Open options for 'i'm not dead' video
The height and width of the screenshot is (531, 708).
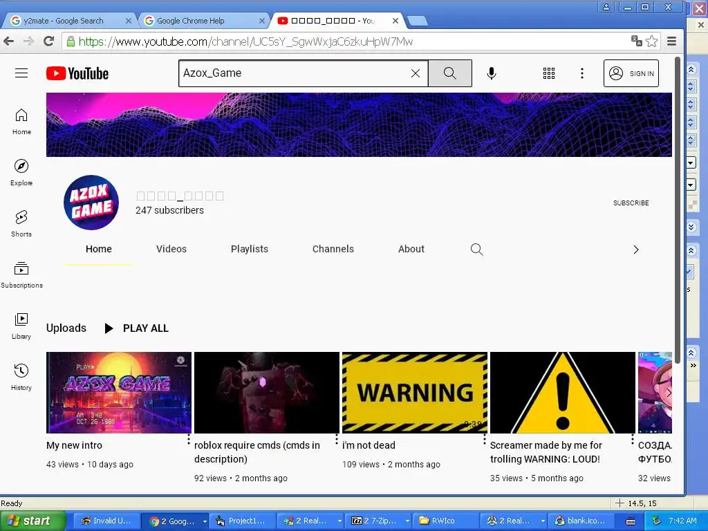tap(485, 440)
